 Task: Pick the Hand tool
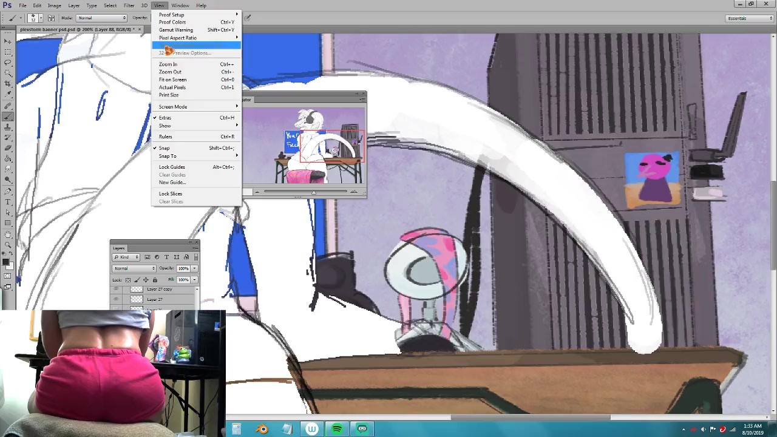[8, 234]
